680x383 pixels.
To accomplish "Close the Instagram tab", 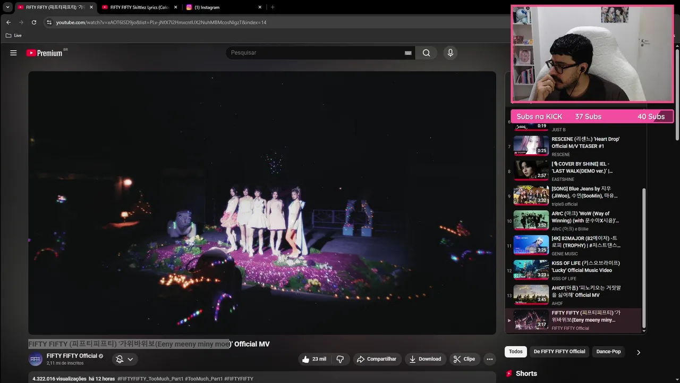I will tap(260, 7).
